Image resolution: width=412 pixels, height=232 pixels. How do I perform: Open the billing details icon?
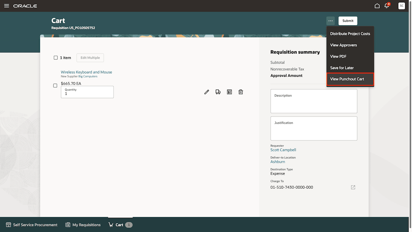[x=229, y=92]
